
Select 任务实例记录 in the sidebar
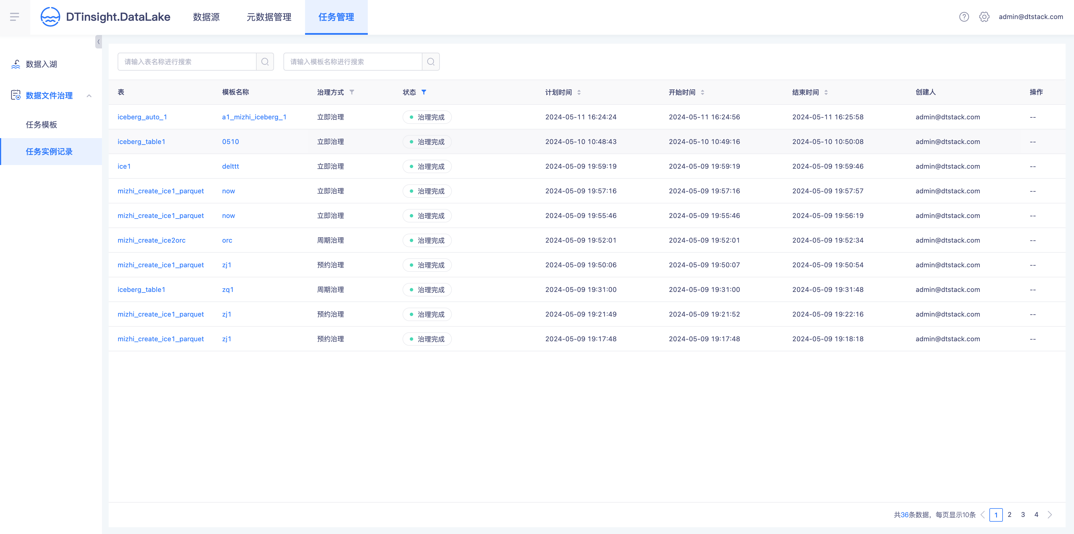[x=51, y=152]
